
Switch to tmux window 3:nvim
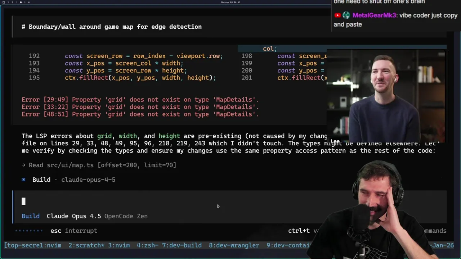119,245
